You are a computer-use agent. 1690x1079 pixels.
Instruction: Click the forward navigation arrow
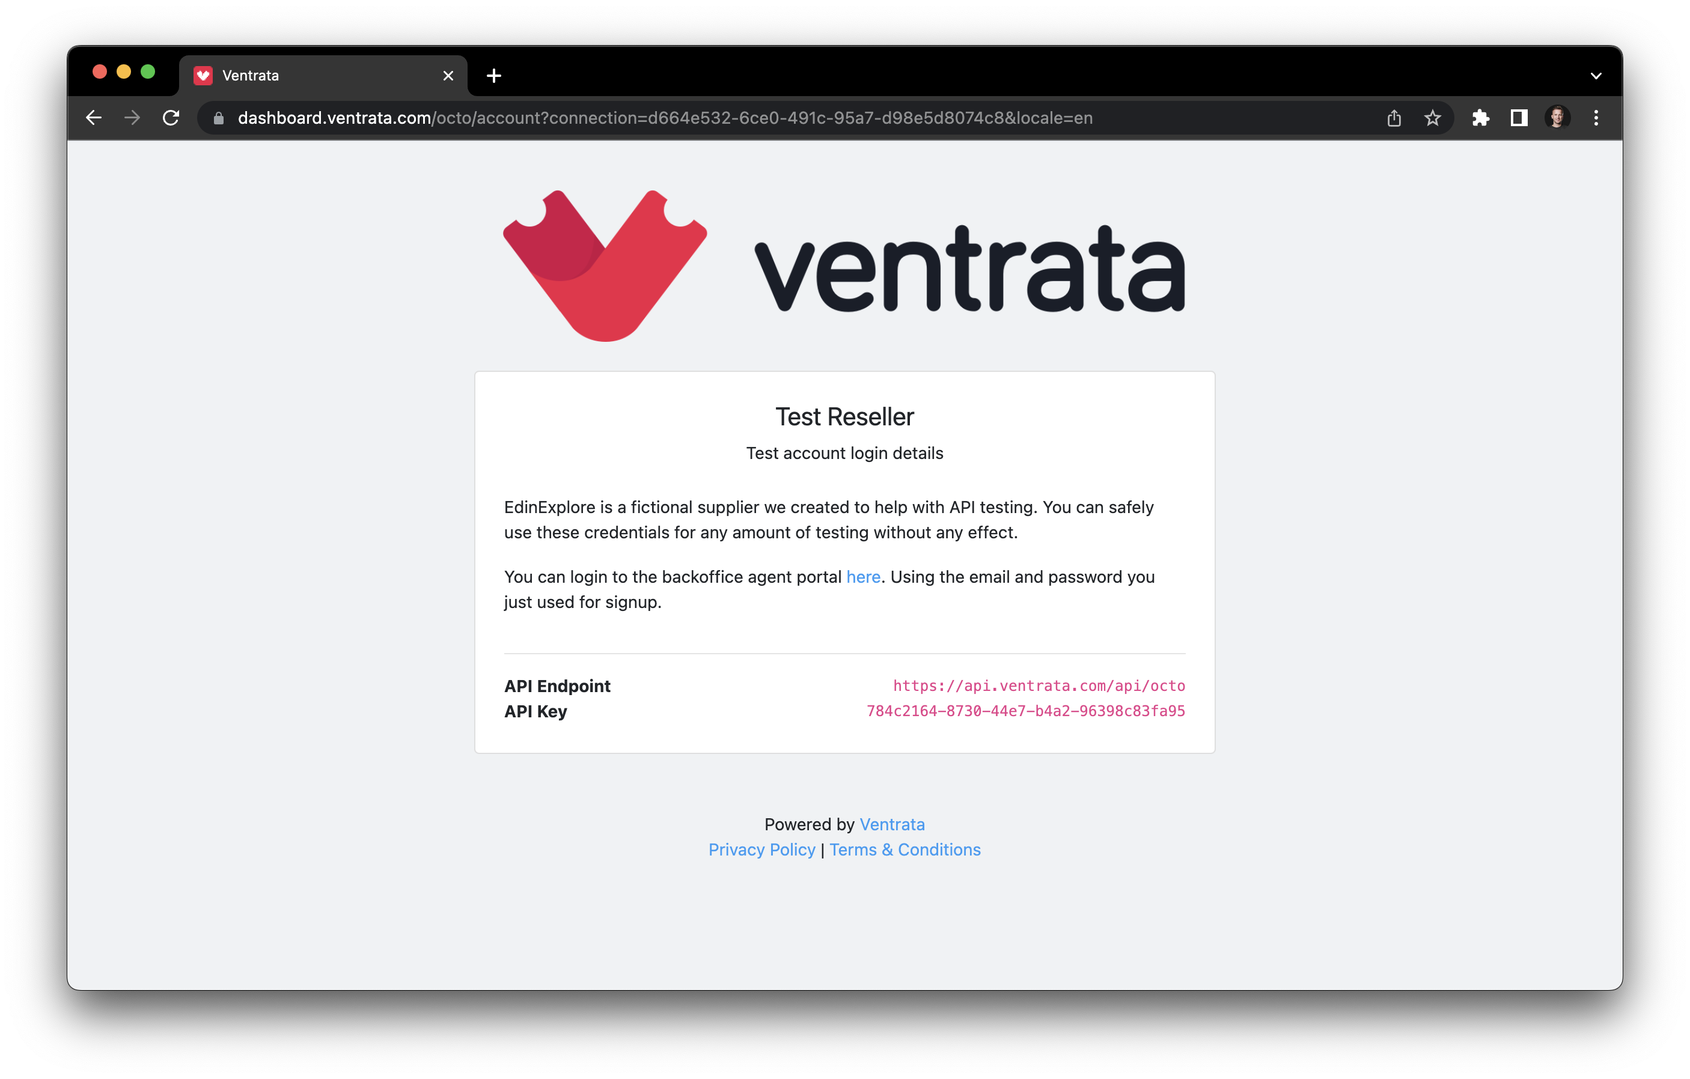pyautogui.click(x=132, y=118)
